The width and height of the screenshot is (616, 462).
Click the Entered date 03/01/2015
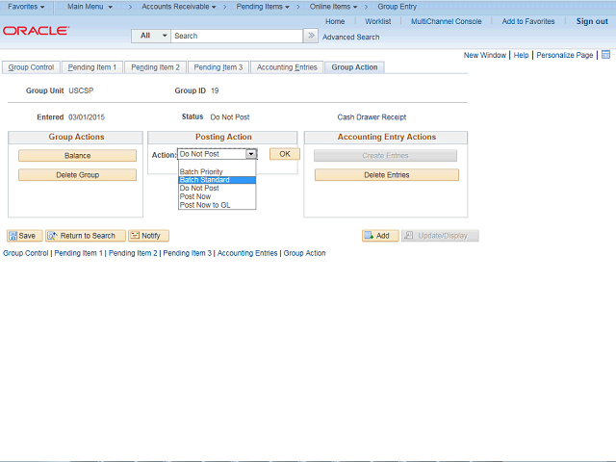point(87,117)
